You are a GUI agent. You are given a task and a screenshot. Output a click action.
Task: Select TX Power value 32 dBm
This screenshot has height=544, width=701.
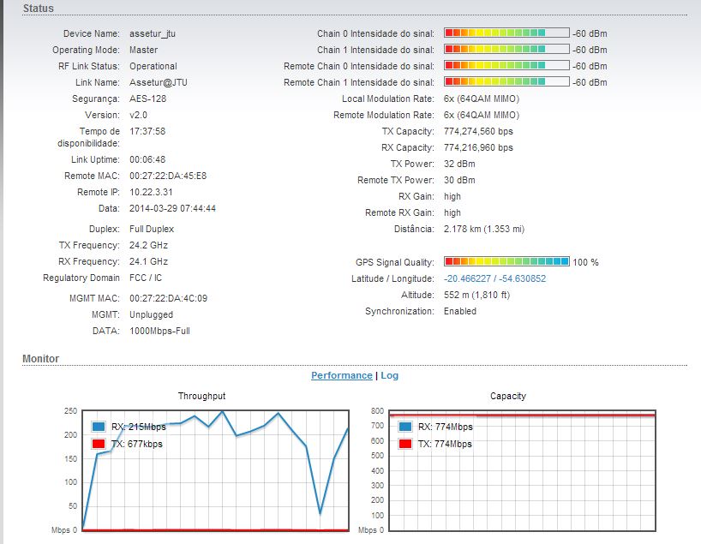click(x=459, y=164)
